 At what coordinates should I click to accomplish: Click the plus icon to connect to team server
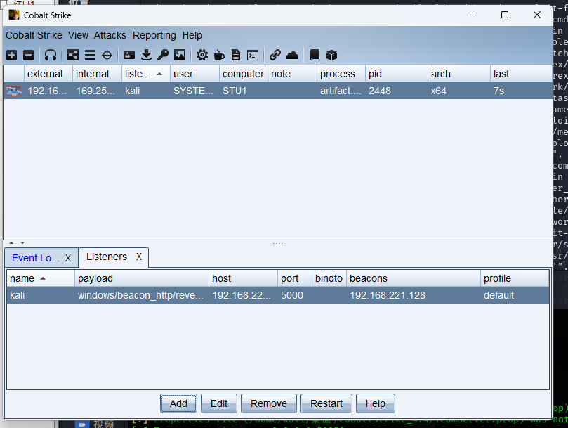tap(12, 55)
